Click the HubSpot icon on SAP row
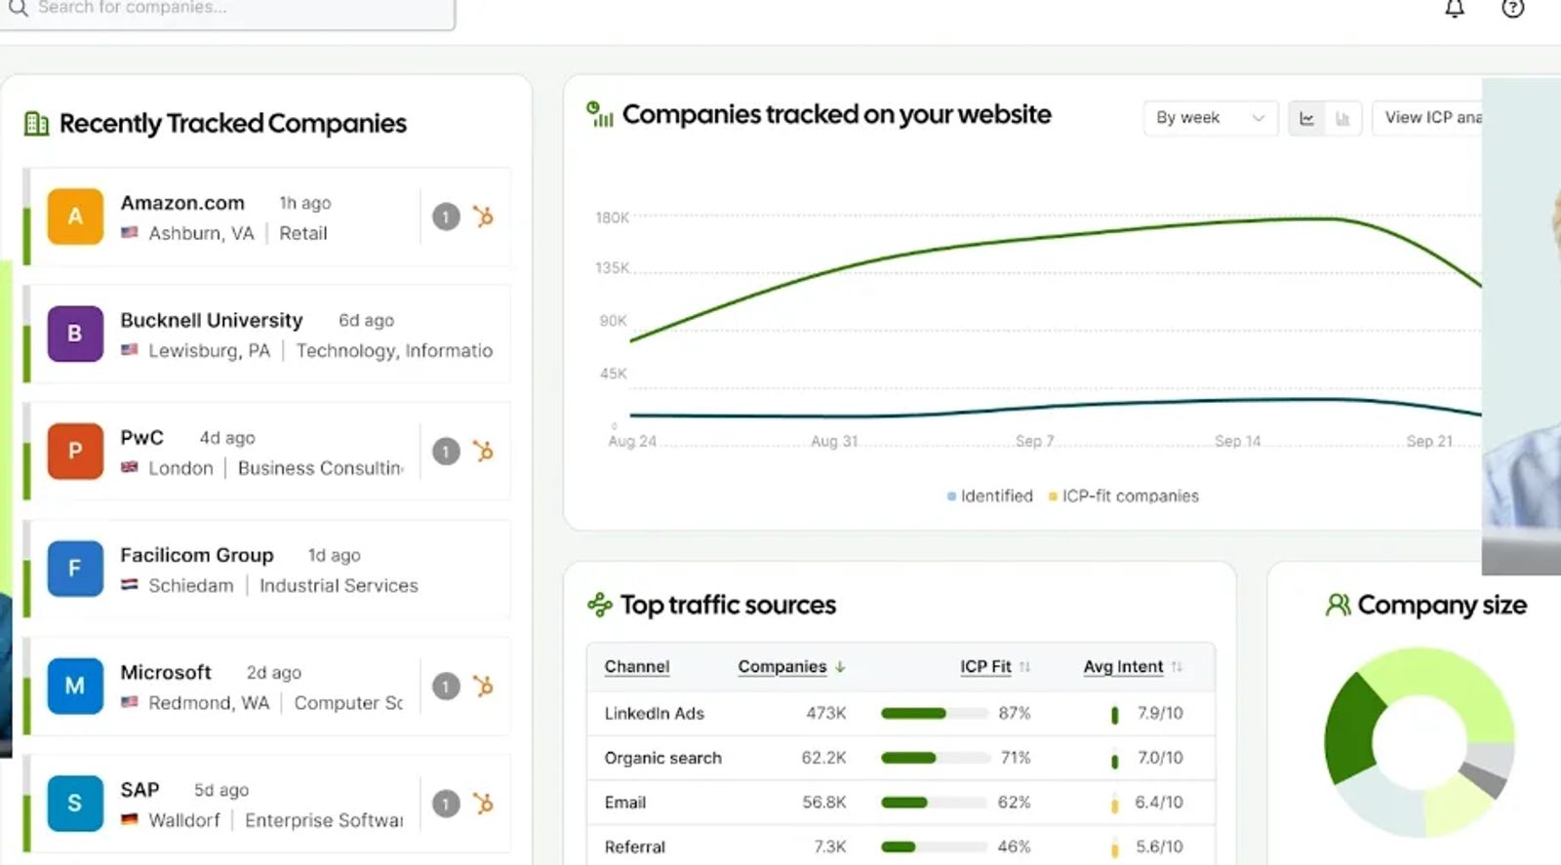 [483, 803]
